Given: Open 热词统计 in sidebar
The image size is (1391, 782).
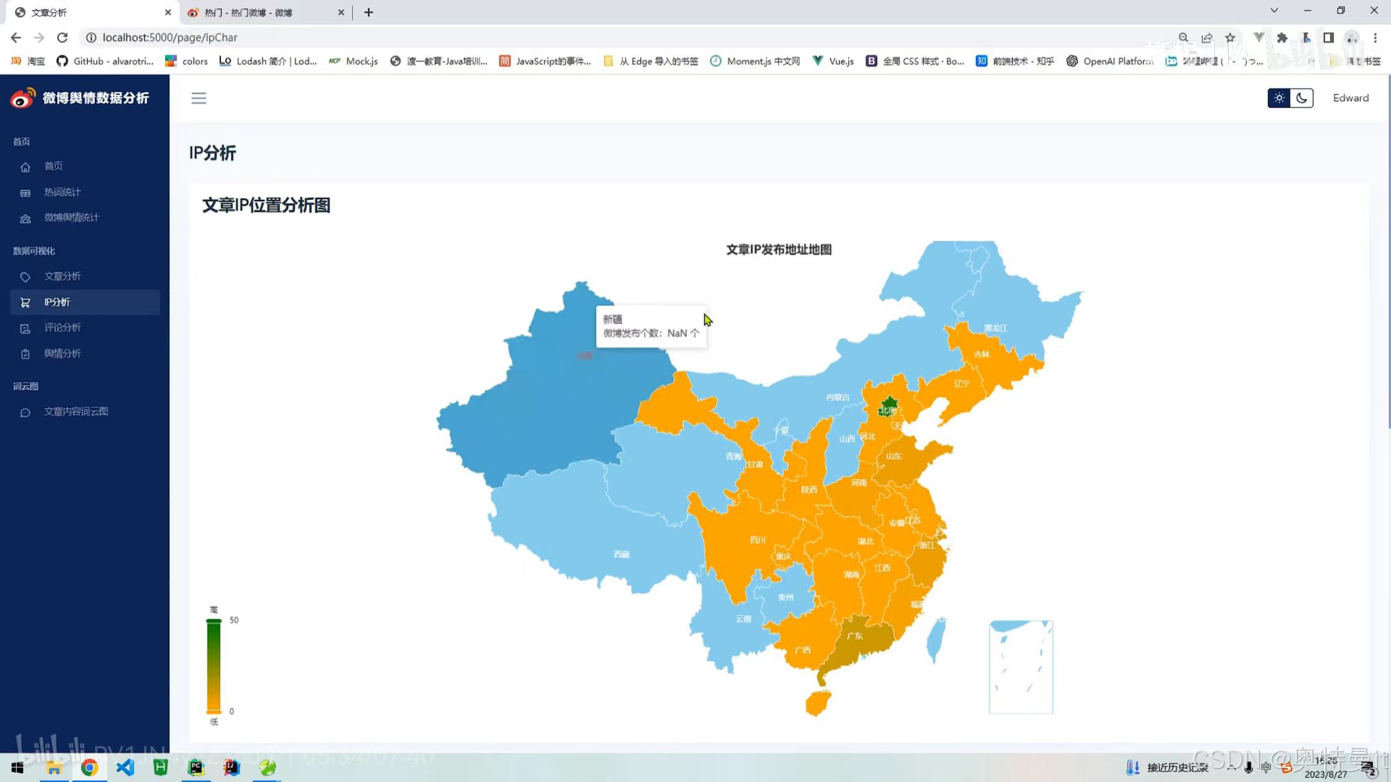Looking at the screenshot, I should click(62, 192).
